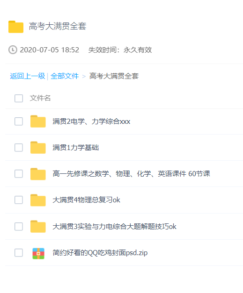The height and width of the screenshot is (293, 243).
Task: Open folder icon for 高一先修课 60节课
Action: pos(38,174)
